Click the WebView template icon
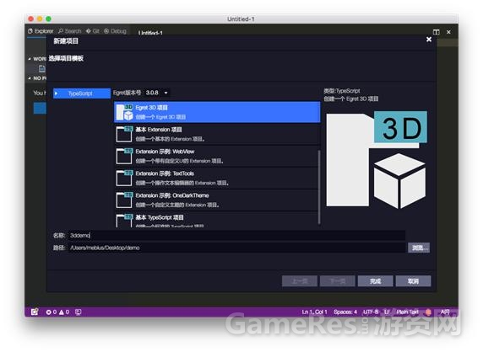The height and width of the screenshot is (352, 483). click(124, 156)
